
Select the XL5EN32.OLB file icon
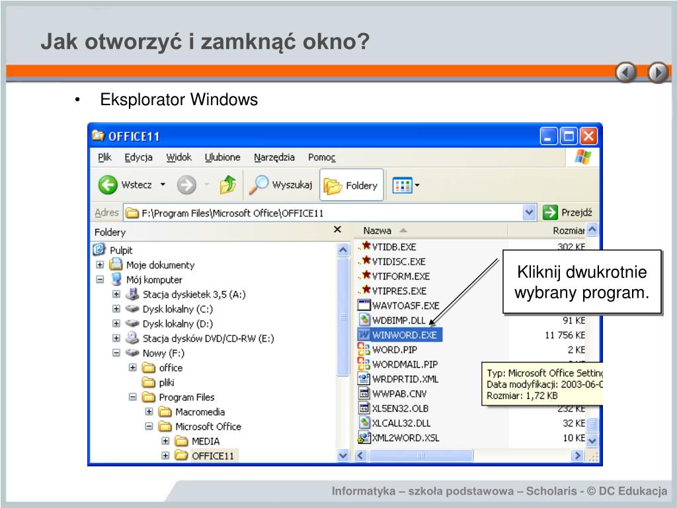[x=364, y=408]
